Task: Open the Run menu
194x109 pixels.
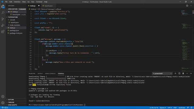Action: [33, 2]
